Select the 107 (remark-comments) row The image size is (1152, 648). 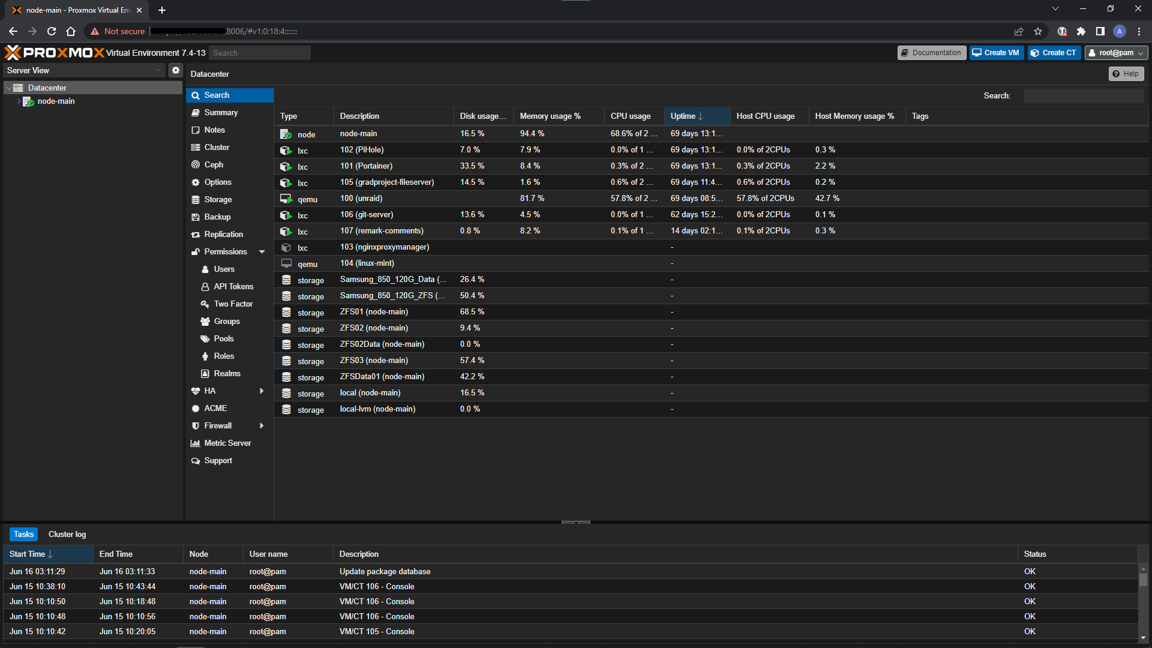click(x=712, y=232)
